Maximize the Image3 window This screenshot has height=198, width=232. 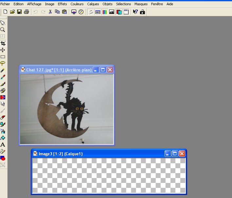(x=175, y=154)
